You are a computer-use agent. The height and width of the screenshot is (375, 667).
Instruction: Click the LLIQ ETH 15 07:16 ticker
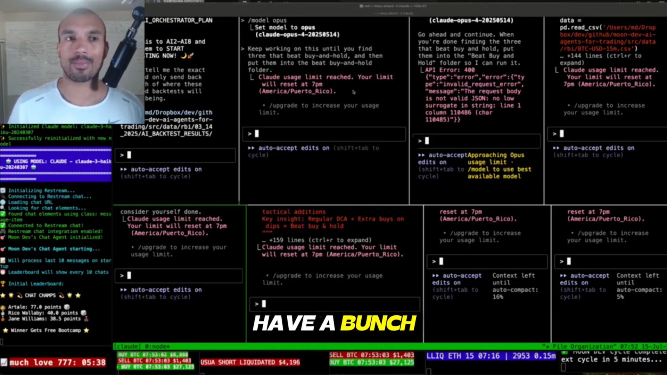tap(491, 356)
